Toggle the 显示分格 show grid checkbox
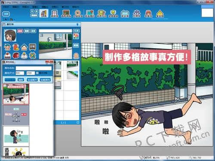Image resolution: width=215 pixels, height=161 pixels. pyautogui.click(x=37, y=73)
